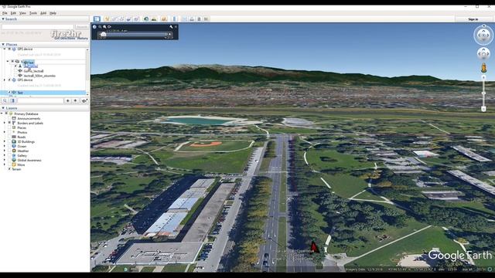Click the View in Google Maps icon
495x278 pixels.
tap(207, 19)
